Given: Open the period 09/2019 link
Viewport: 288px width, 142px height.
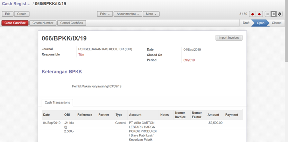Looking at the screenshot, I should 189,60.
